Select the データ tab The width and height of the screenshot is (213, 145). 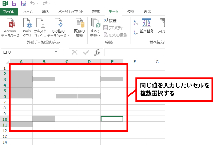click(114, 12)
